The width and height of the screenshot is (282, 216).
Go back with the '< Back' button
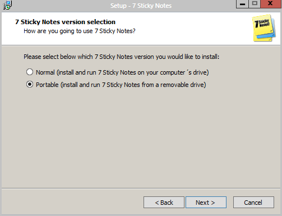pos(164,203)
